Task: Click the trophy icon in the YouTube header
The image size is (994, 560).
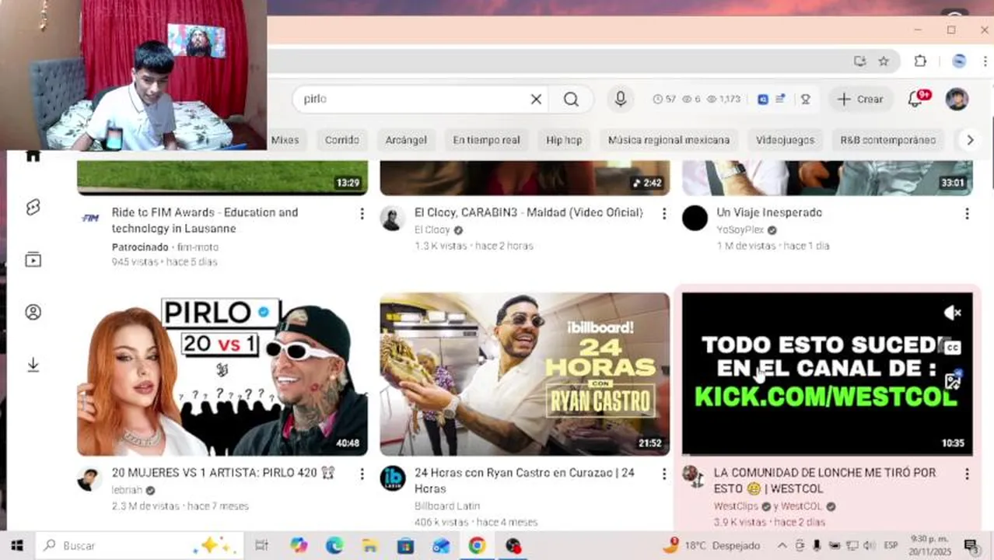Action: point(806,99)
